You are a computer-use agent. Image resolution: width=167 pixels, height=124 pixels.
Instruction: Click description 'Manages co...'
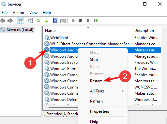(146, 44)
